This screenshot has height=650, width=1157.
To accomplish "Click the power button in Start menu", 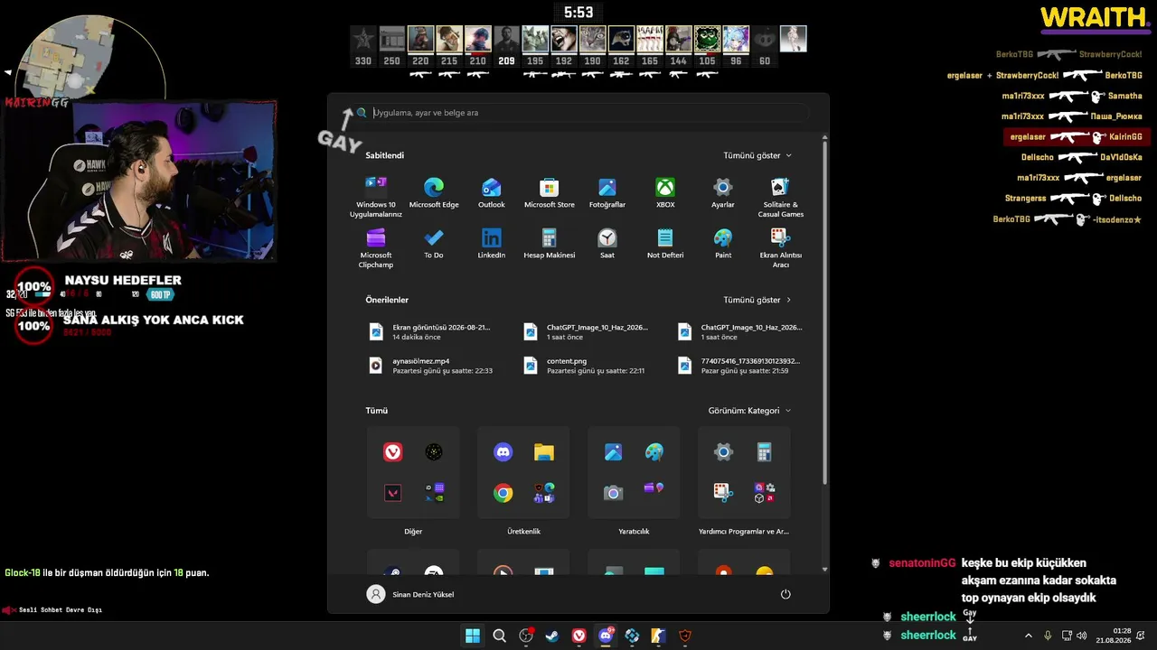I will [785, 594].
